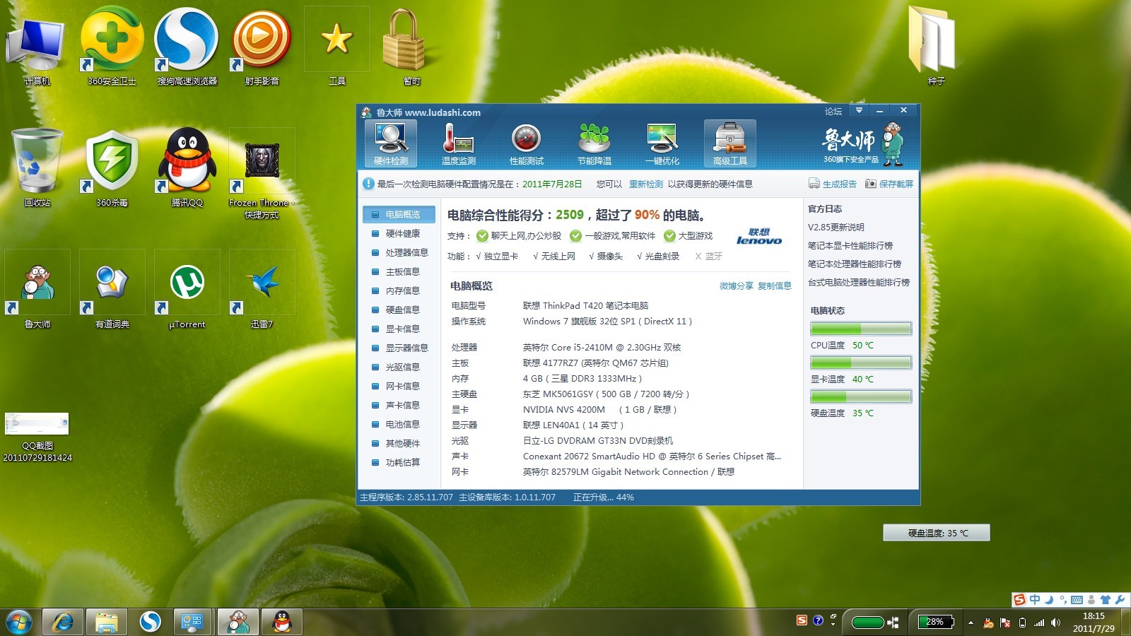Open the 种子 folder on desktop
The width and height of the screenshot is (1131, 636).
[935, 46]
